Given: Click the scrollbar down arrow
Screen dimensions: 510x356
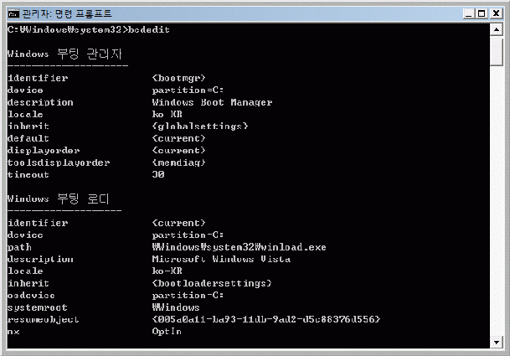Looking at the screenshot, I should (x=497, y=342).
